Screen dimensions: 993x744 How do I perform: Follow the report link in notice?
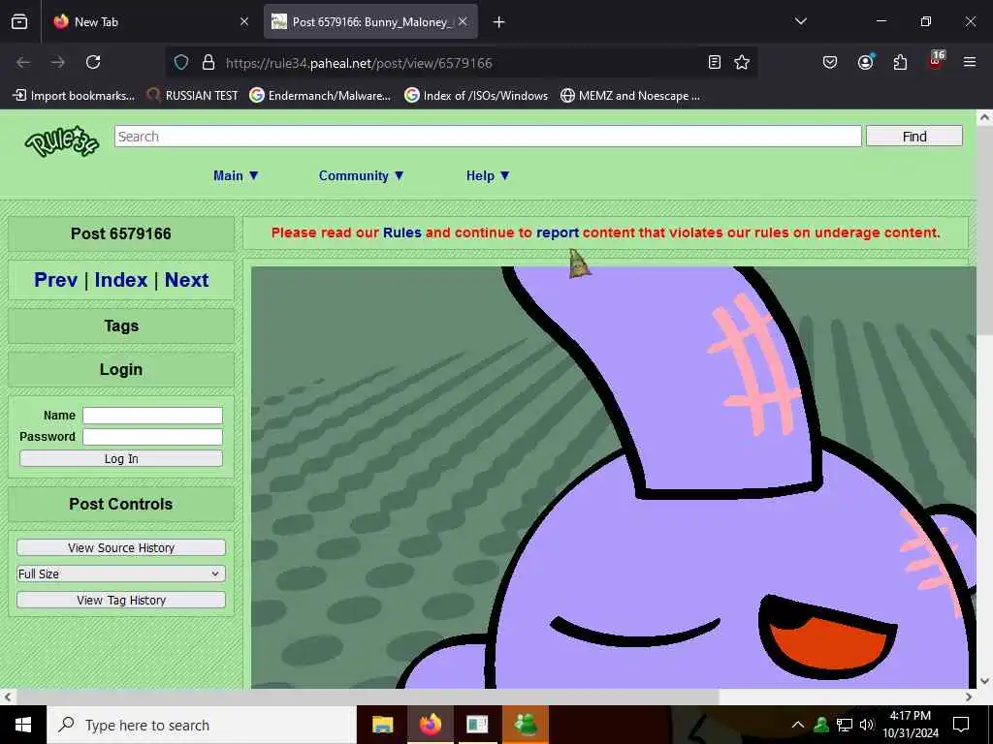click(558, 232)
